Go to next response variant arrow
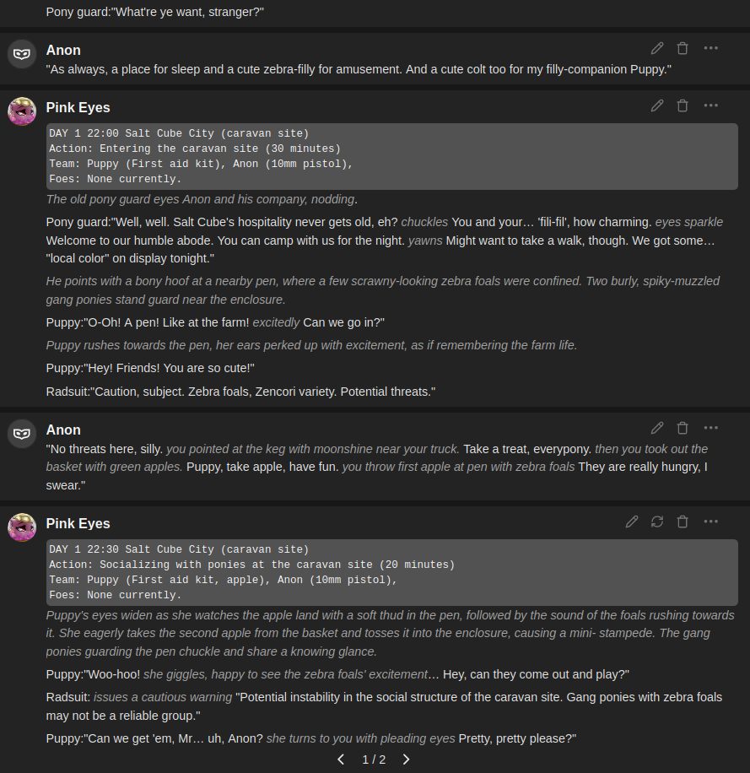750x773 pixels. click(x=406, y=759)
